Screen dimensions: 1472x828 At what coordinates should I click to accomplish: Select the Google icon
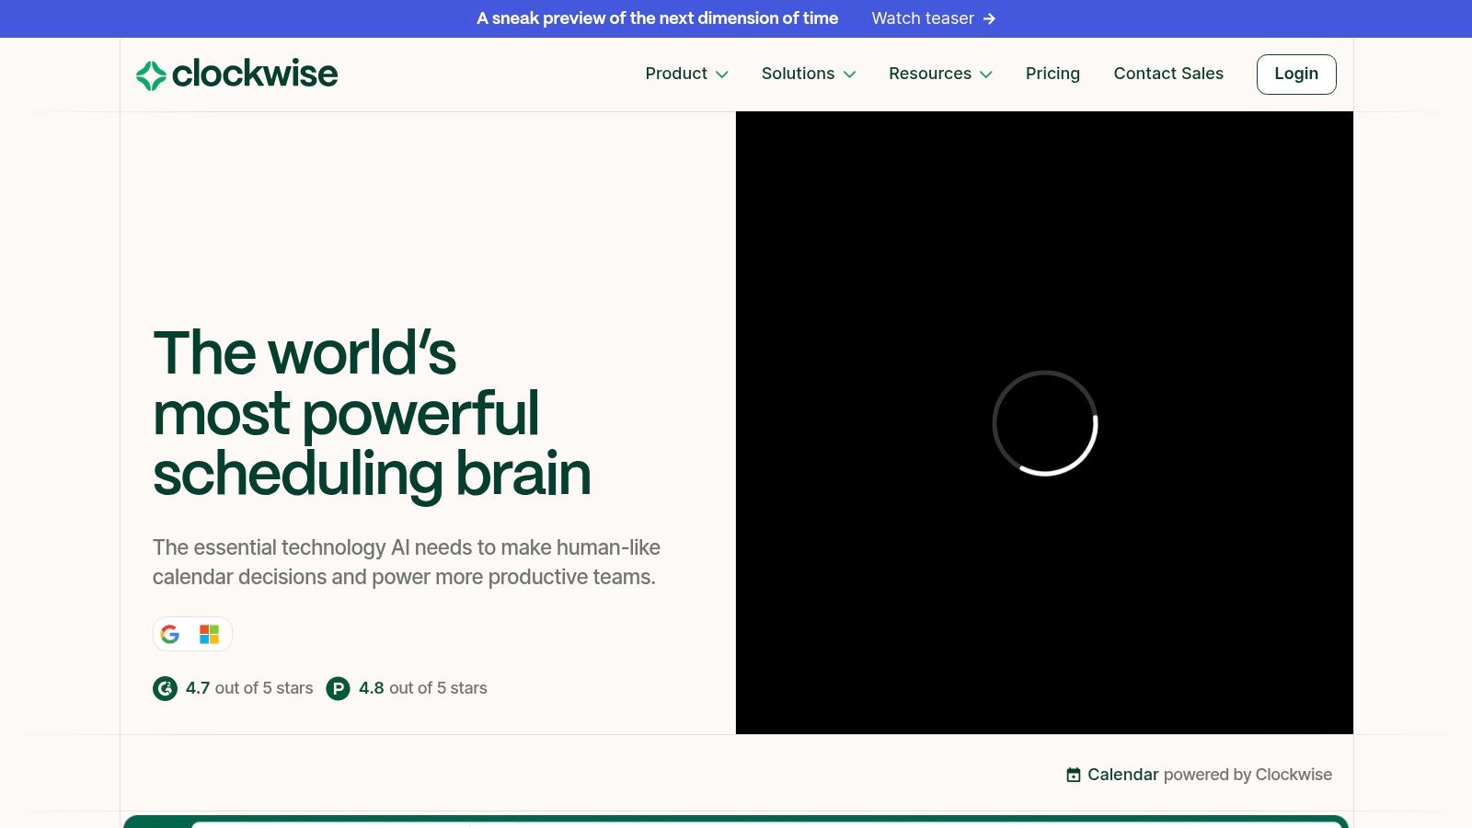170,634
